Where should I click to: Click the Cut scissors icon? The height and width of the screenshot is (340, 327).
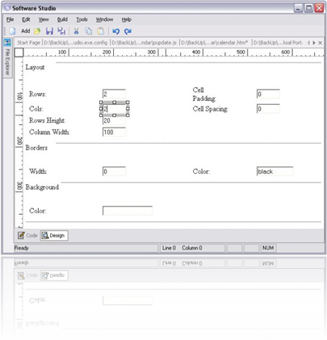pos(77,31)
